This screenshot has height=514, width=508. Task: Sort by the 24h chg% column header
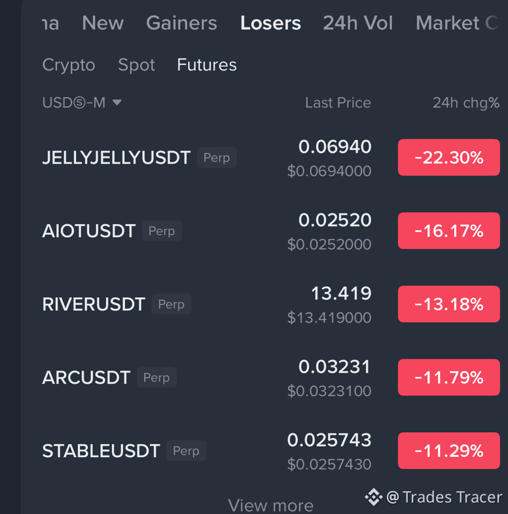tap(466, 103)
